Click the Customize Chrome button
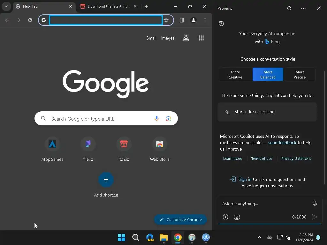 (x=180, y=219)
